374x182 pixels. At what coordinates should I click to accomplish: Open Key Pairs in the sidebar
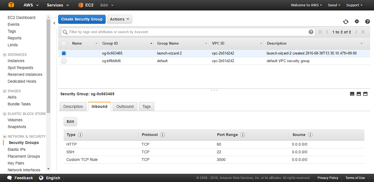[16, 163]
